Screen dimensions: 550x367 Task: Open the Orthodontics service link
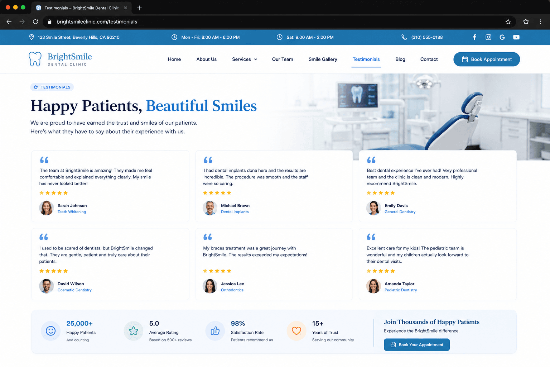click(x=232, y=290)
